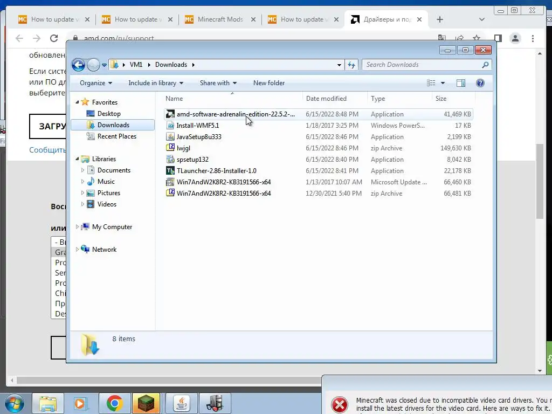
Task: Click the search magnifier icon
Action: [485, 65]
